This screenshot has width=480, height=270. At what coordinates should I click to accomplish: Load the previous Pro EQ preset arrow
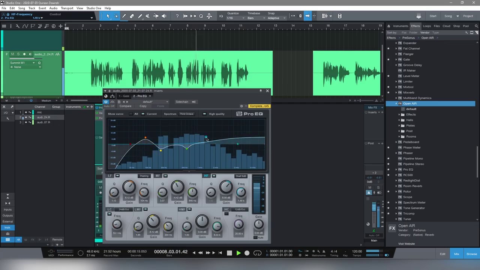tap(123, 102)
